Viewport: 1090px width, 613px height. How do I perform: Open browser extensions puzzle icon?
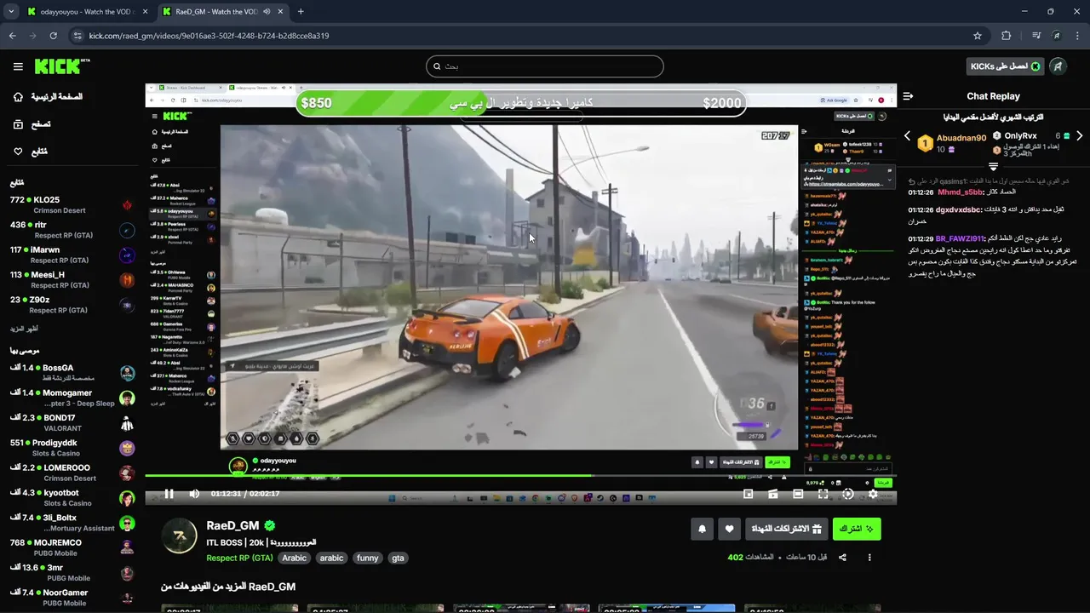coord(1007,36)
